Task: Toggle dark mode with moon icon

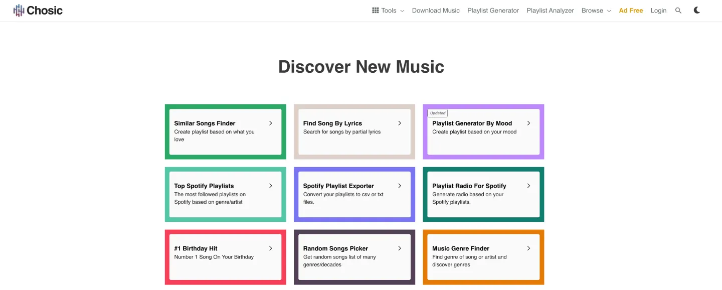Action: (x=697, y=11)
